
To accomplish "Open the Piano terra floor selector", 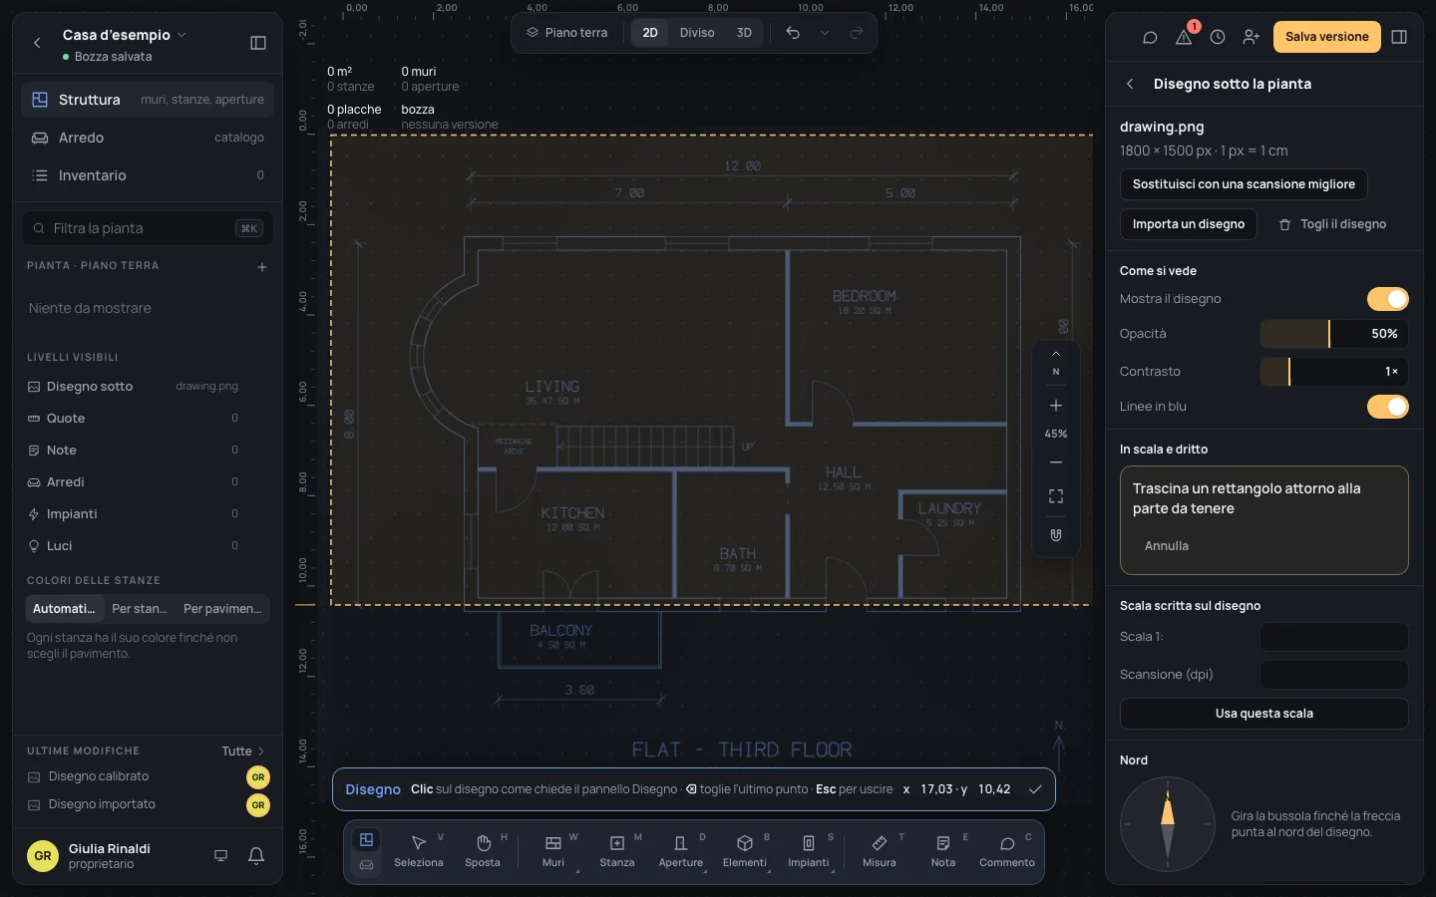I will point(567,33).
